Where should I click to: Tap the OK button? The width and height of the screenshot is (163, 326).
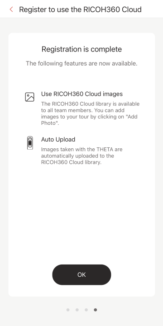click(x=81, y=274)
